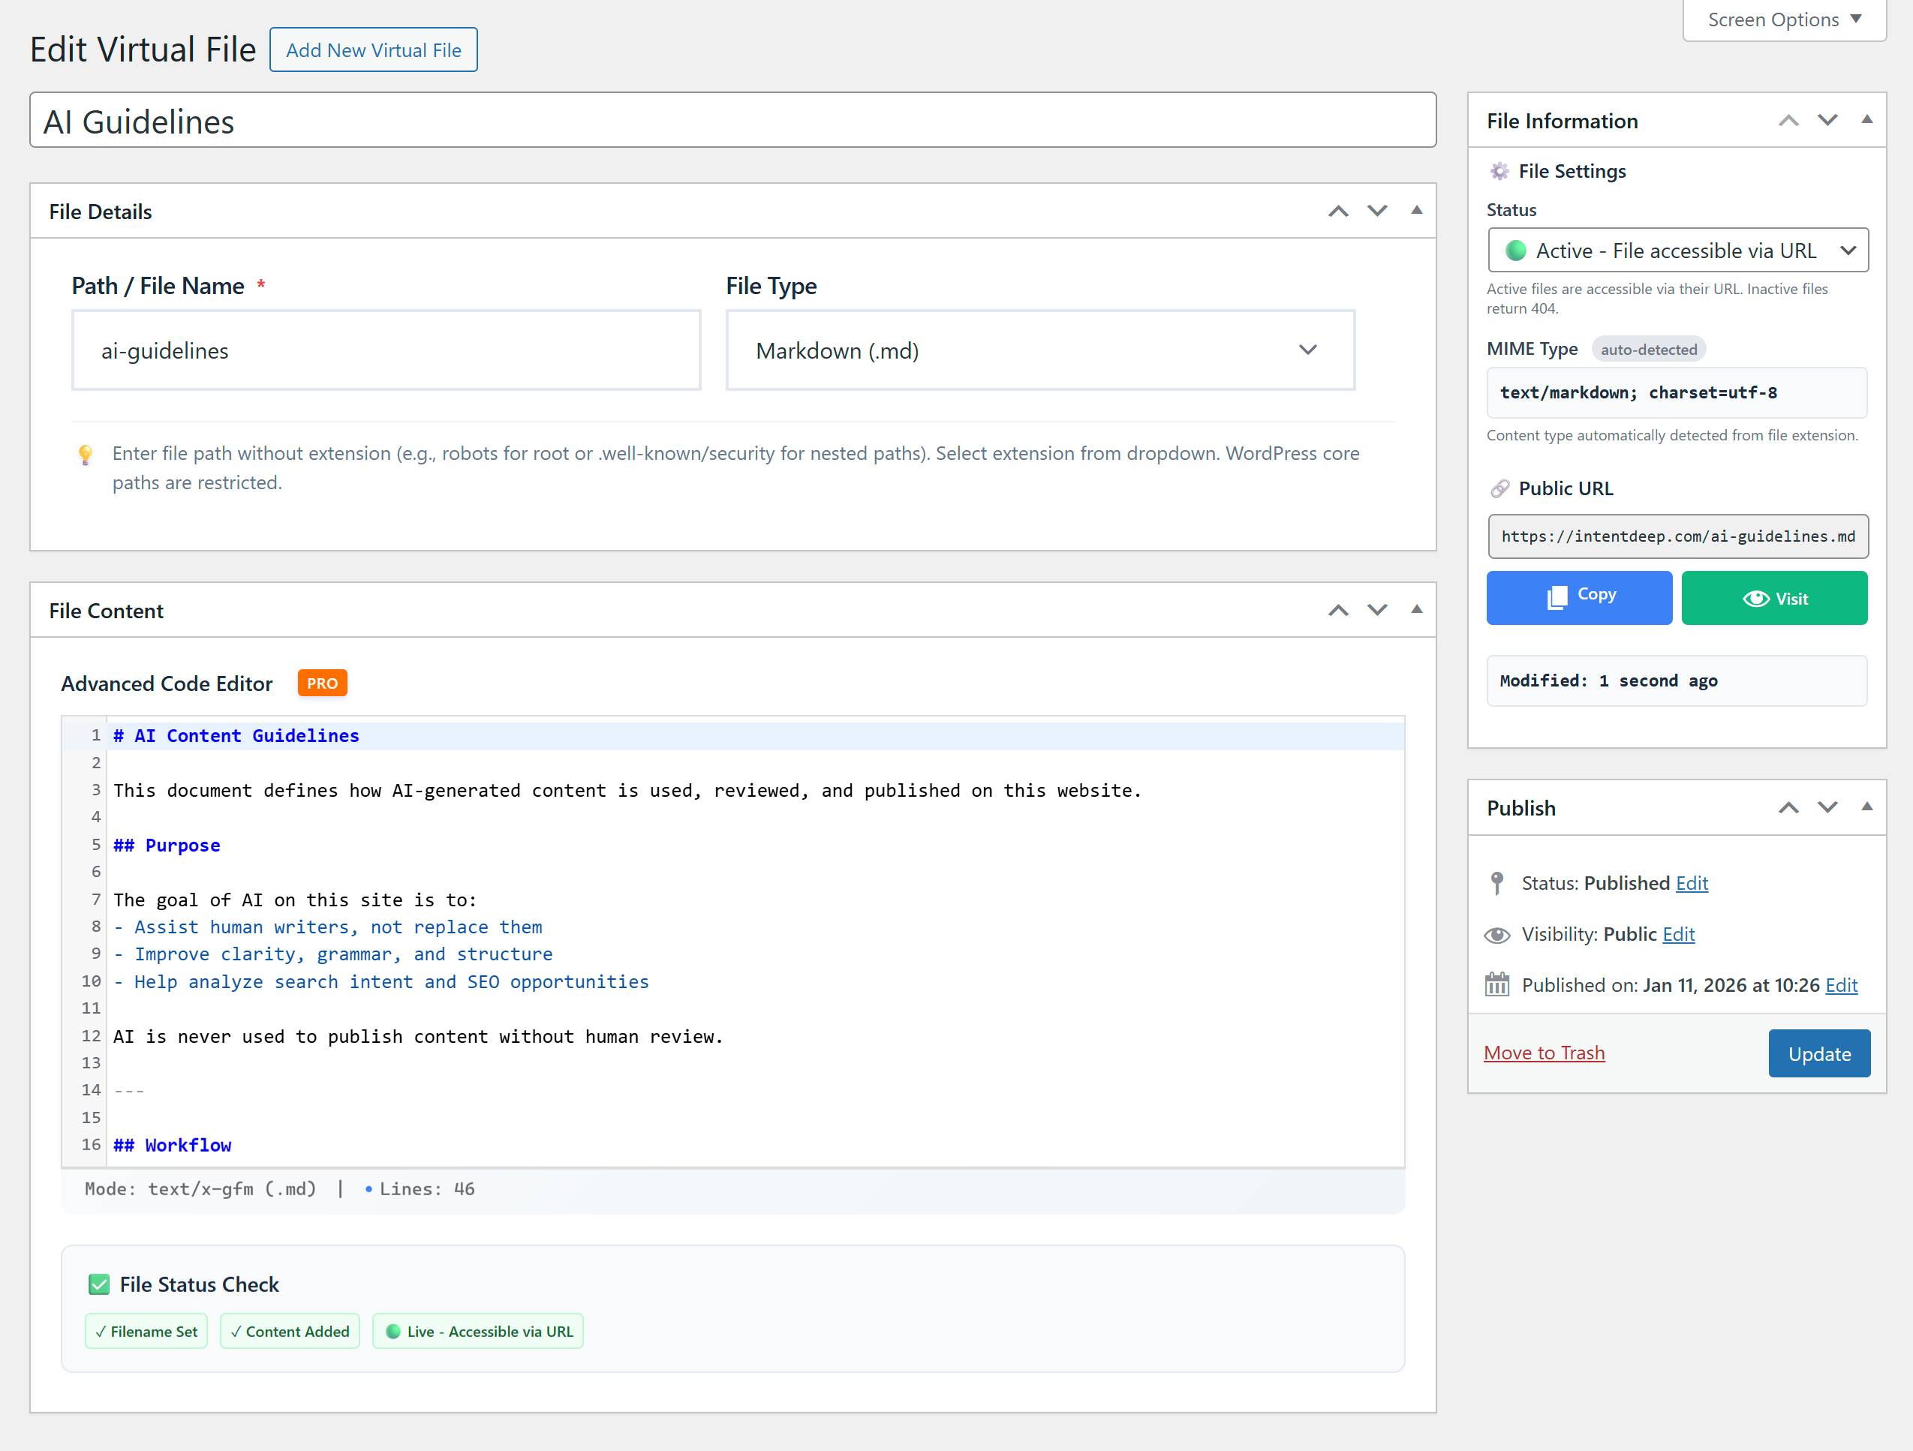Move File Information panel up arrow
Image resolution: width=1913 pixels, height=1451 pixels.
(1788, 120)
